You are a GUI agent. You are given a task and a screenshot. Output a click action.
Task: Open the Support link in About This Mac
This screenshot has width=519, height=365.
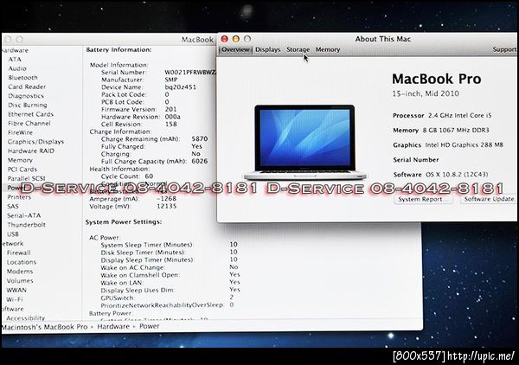coord(504,49)
